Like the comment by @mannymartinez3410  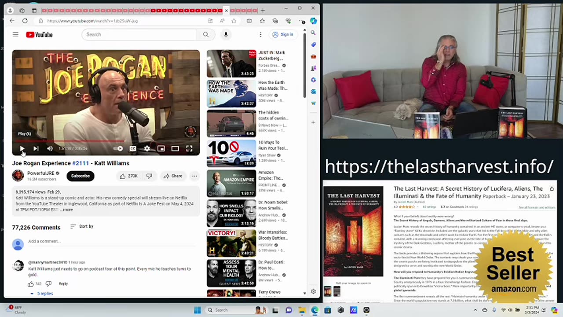(x=31, y=284)
